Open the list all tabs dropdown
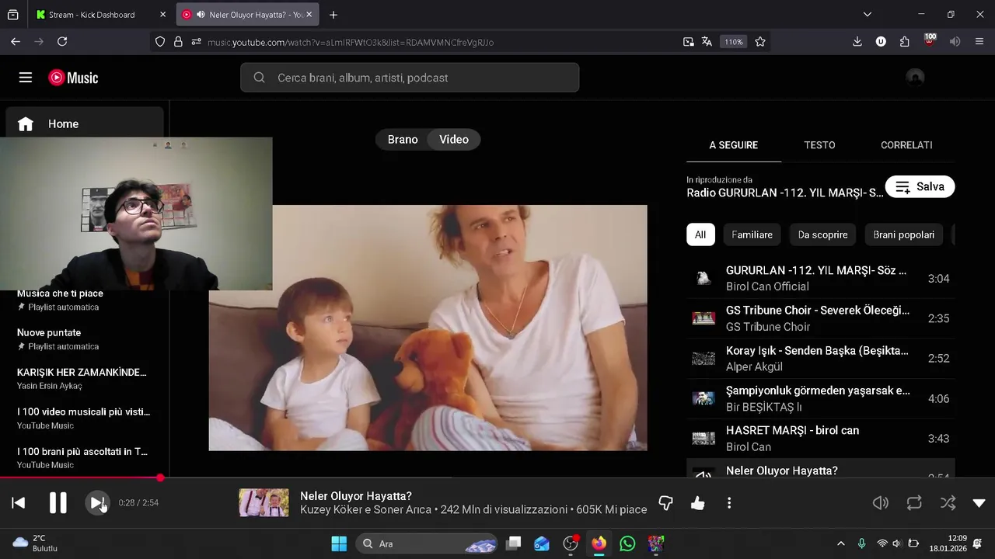This screenshot has height=559, width=995. point(868,15)
